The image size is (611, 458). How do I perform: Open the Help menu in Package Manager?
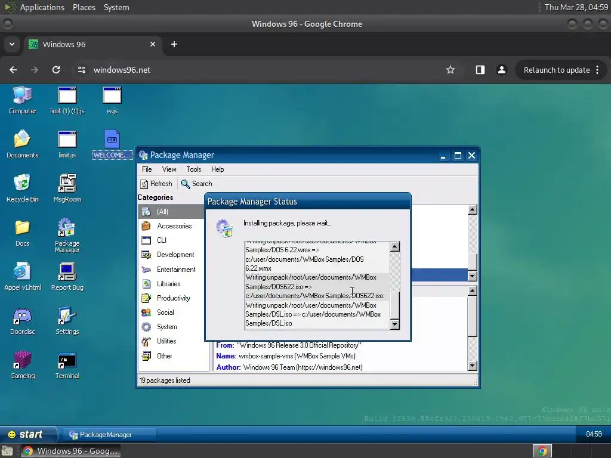[x=217, y=169]
